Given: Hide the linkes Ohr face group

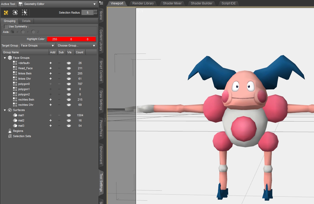Looking at the screenshot, I should pyautogui.click(x=69, y=79).
